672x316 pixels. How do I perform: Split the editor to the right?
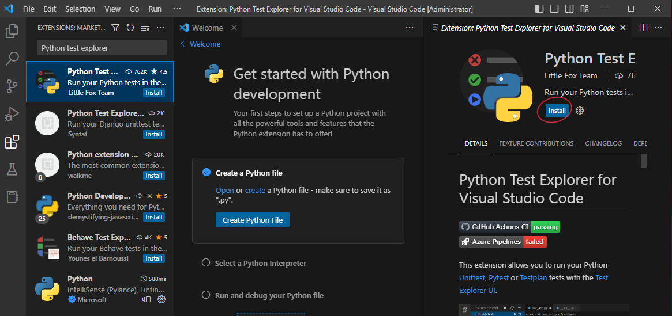[643, 28]
